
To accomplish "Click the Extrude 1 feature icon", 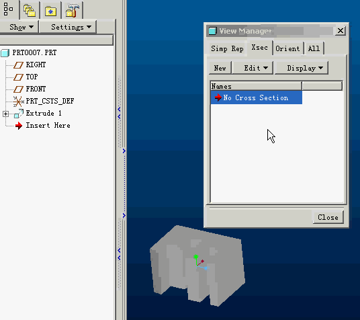I will pos(19,114).
